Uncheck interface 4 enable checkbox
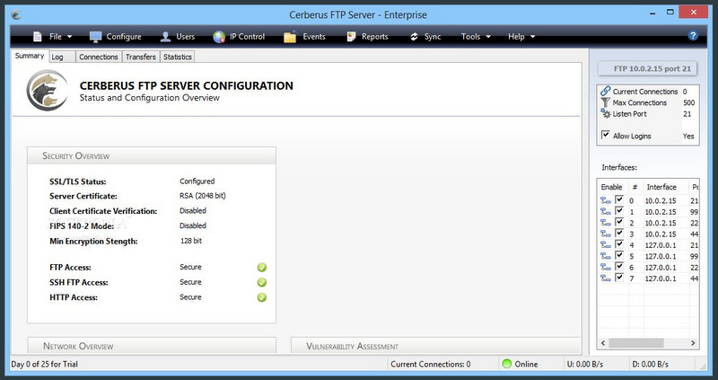 click(x=619, y=244)
